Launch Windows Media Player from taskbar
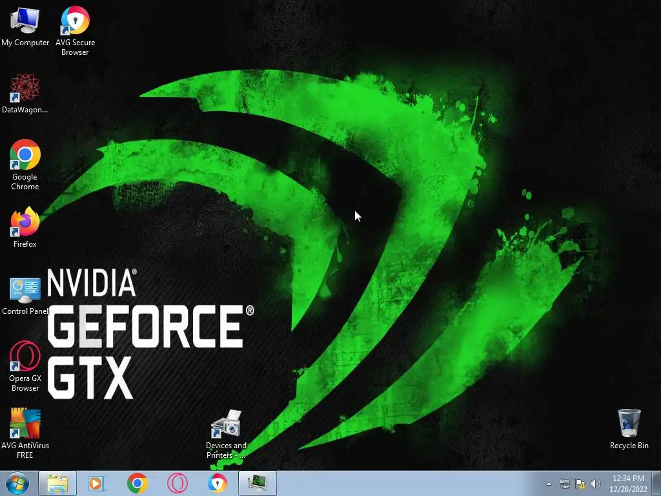This screenshot has width=661, height=496. coord(97,483)
